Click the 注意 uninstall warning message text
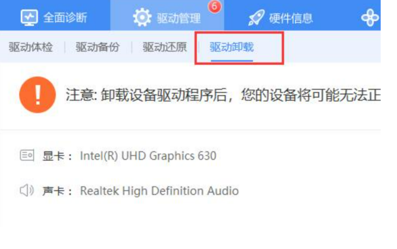The height and width of the screenshot is (249, 397). 223,95
